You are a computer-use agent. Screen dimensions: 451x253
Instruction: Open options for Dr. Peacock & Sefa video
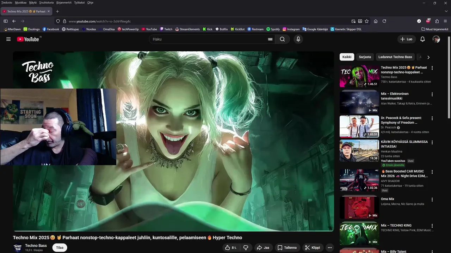point(432,118)
